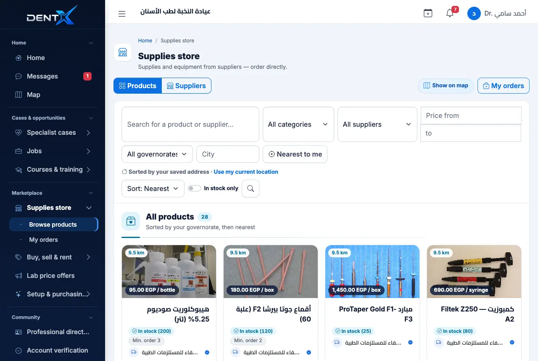Toggle the In stock only switch
538x361 pixels.
pos(194,188)
